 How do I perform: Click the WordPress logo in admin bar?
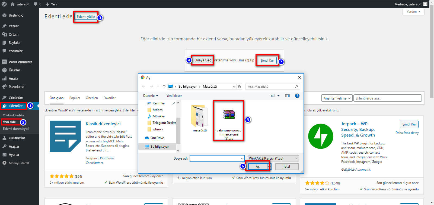[x=4, y=4]
